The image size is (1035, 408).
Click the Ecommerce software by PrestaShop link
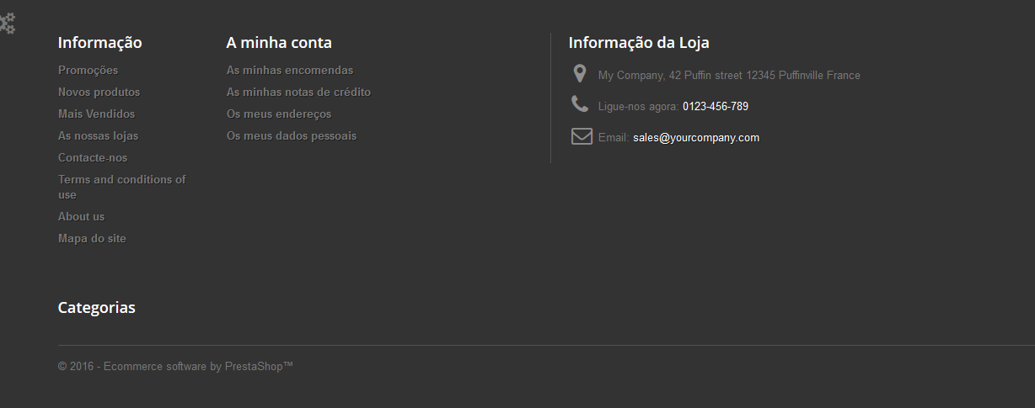pos(198,366)
